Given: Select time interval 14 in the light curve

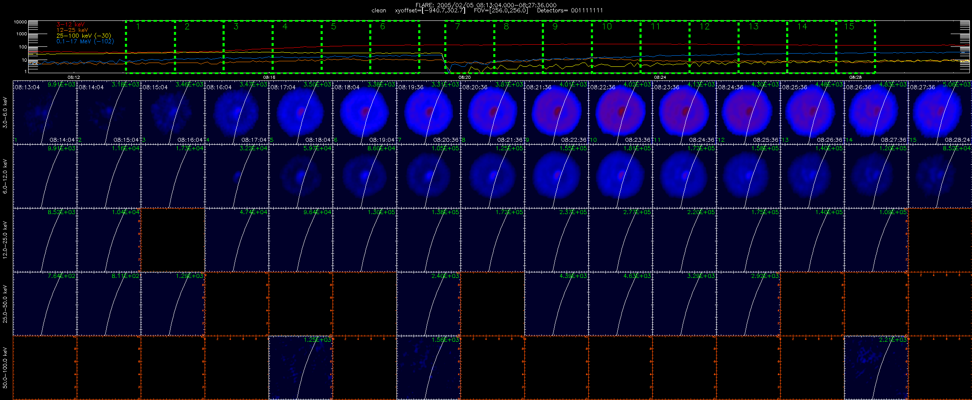Looking at the screenshot, I should (x=812, y=46).
